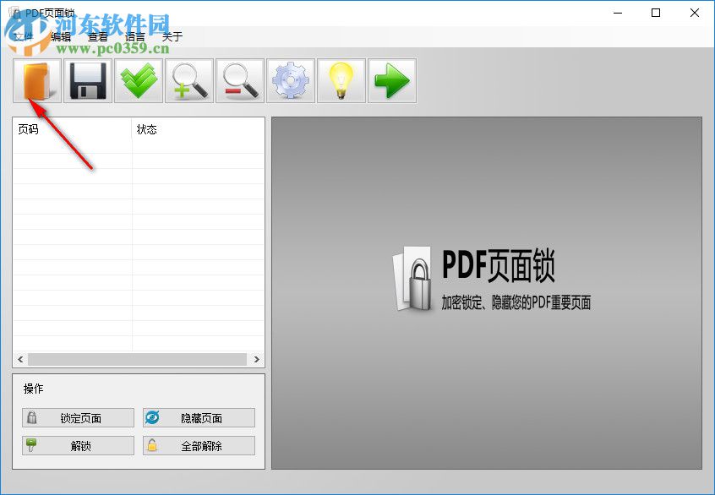
Task: Unlock pages with the 解锁 button
Action: [78, 445]
